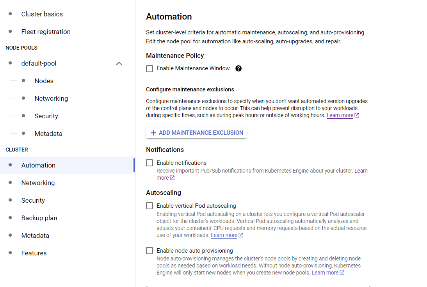
Task: Open Learn more about Pub/Sub notifications
Action: point(361,171)
